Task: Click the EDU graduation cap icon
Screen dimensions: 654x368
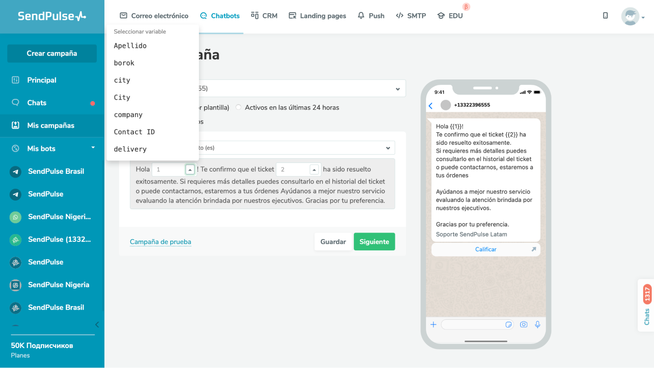Action: (x=441, y=16)
